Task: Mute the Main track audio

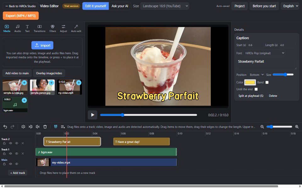Action: click(10, 164)
